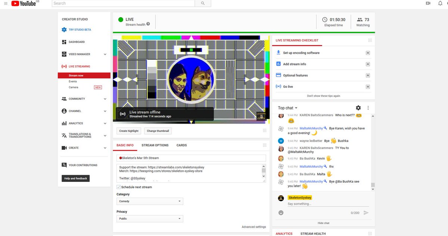Open the Privacy dropdown showing Public
This screenshot has height=236, width=448.
tap(150, 219)
